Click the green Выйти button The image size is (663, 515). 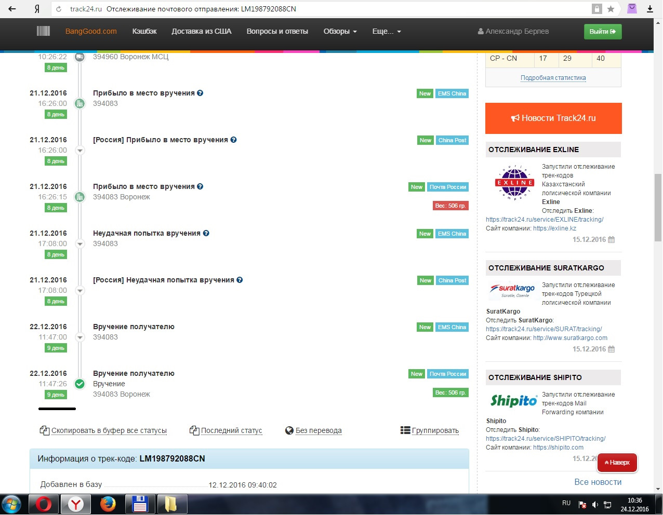click(603, 32)
